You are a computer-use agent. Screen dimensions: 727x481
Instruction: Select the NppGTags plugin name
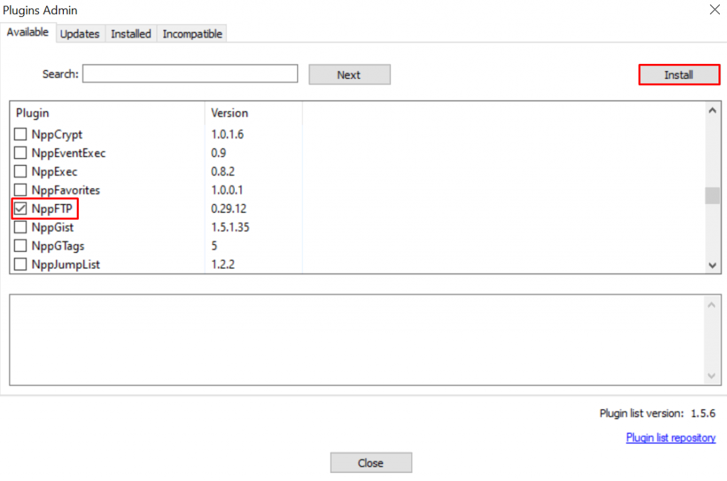click(x=58, y=246)
